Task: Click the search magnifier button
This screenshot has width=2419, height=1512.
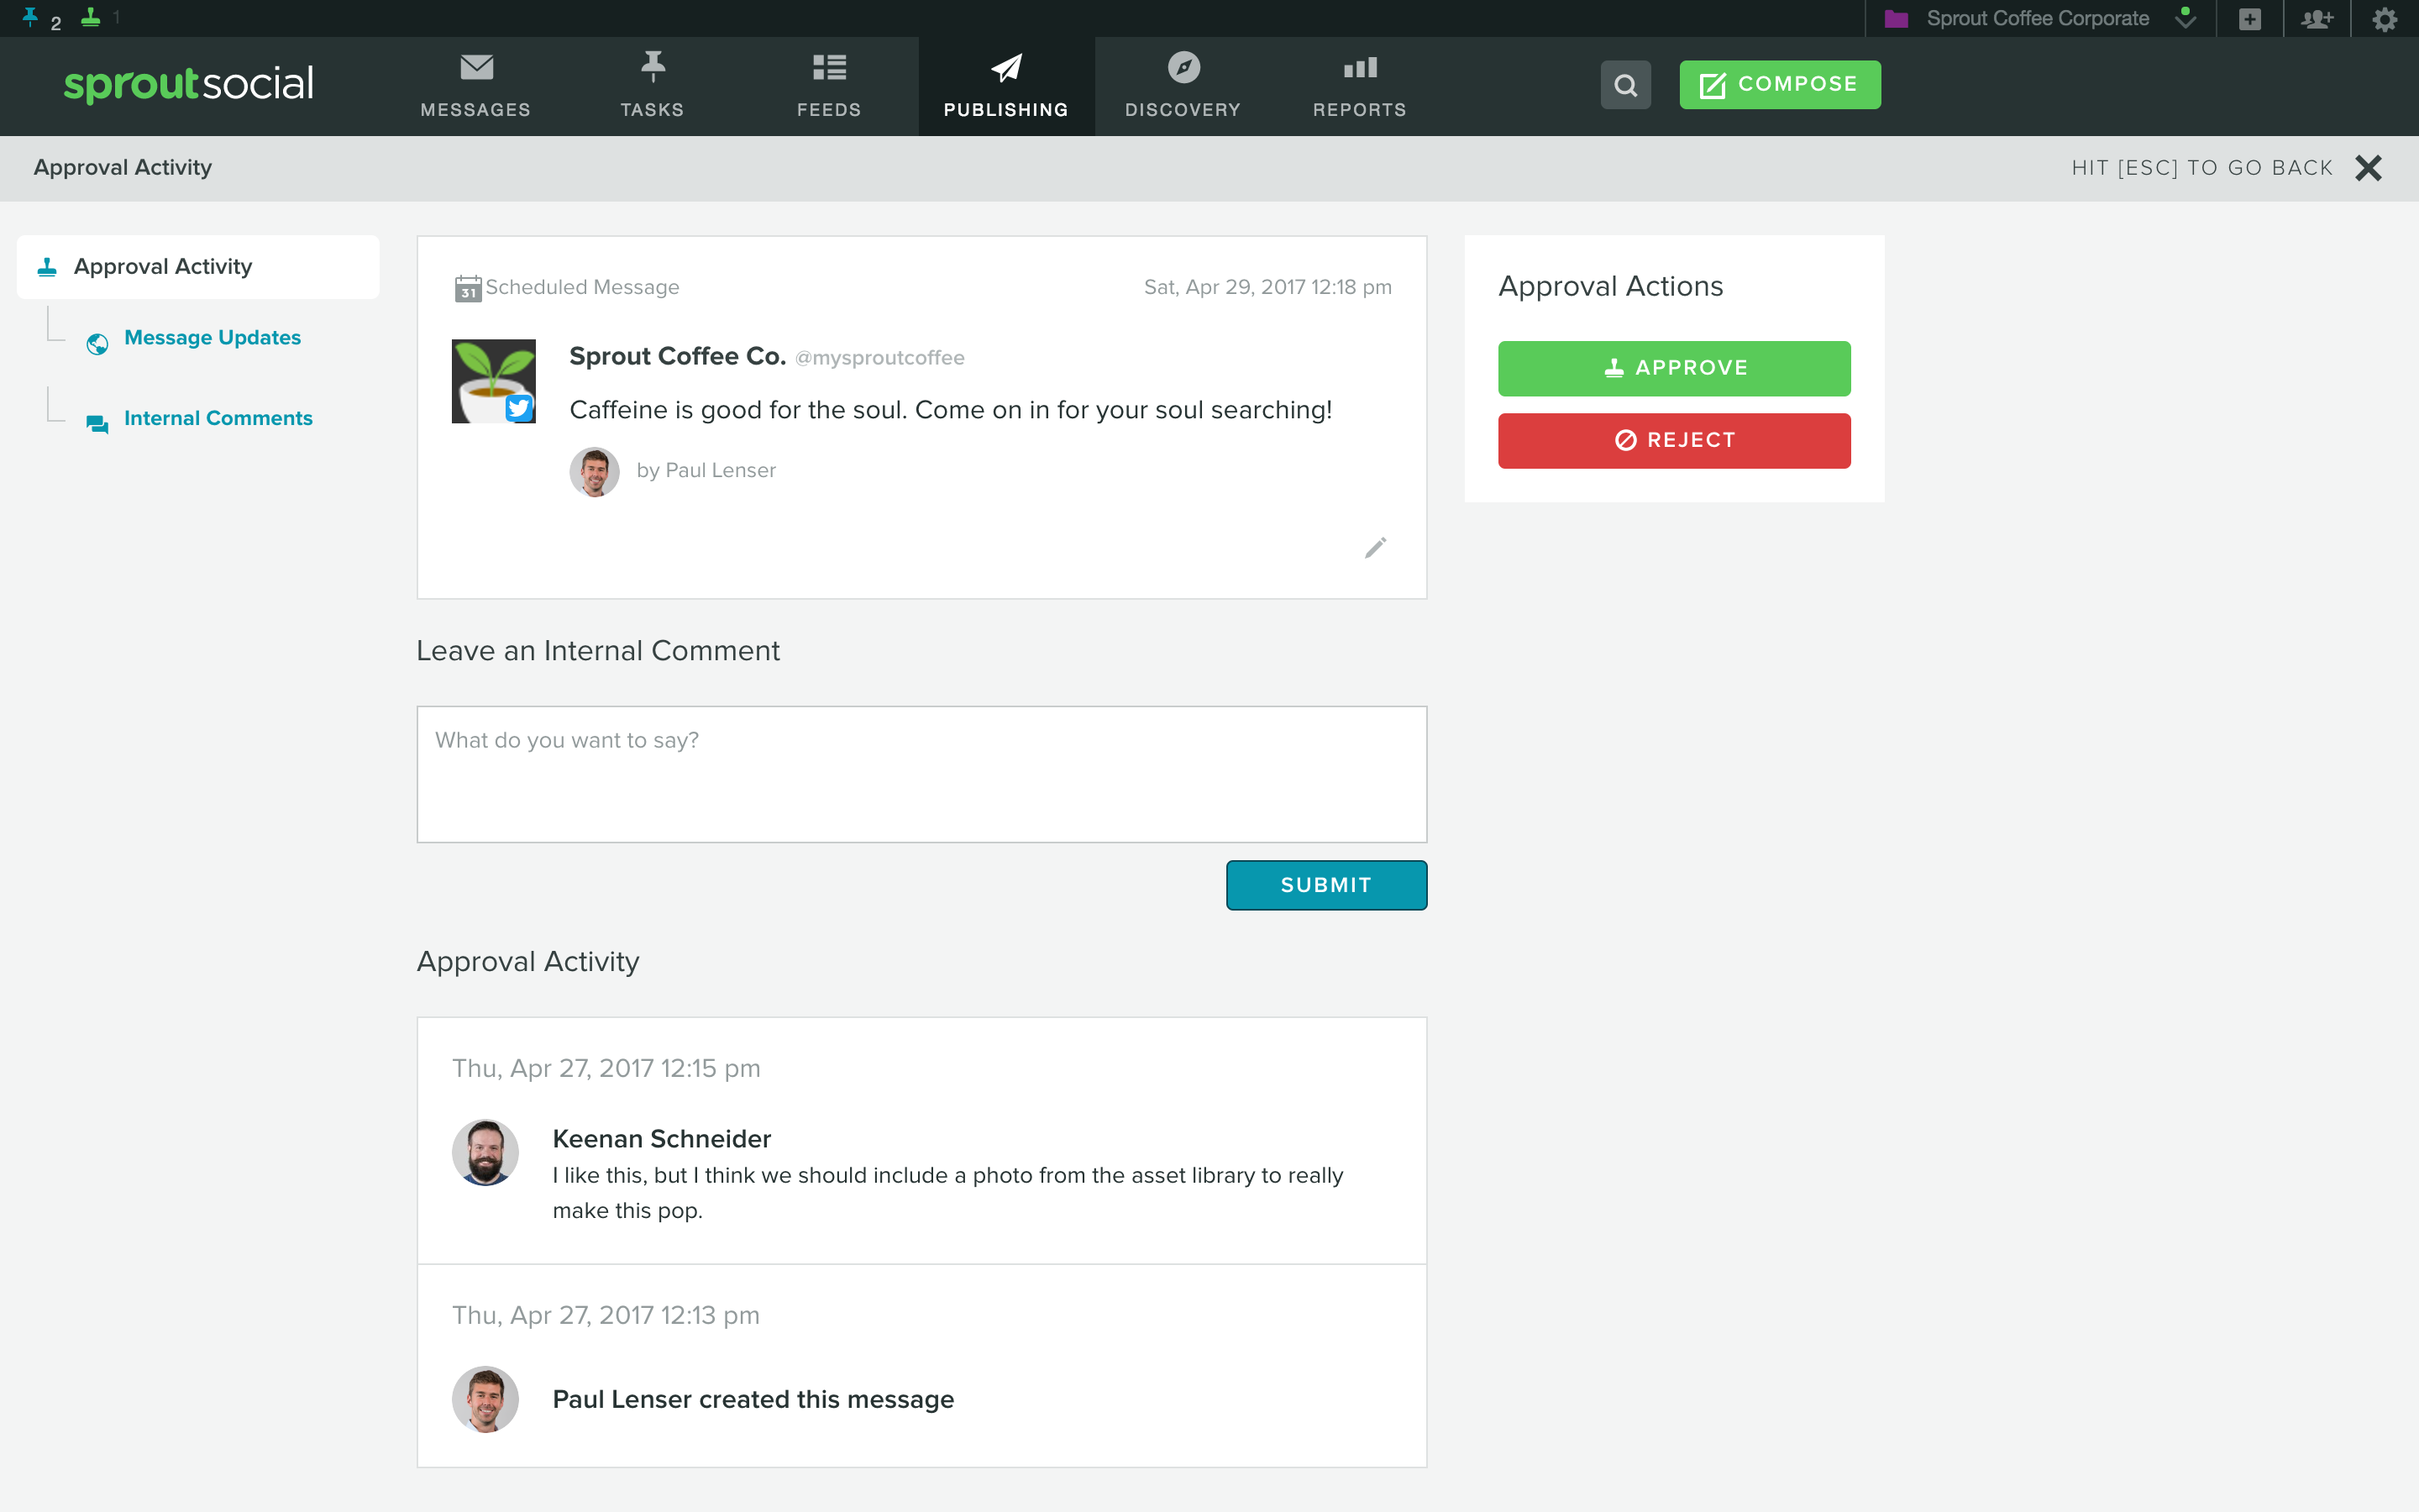Action: [x=1625, y=85]
